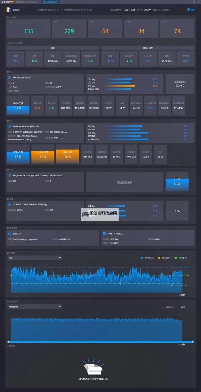This screenshot has height=392, width=201.
Task: Click the 核心占用 41% CPU usage tile
Action: [x=18, y=105]
